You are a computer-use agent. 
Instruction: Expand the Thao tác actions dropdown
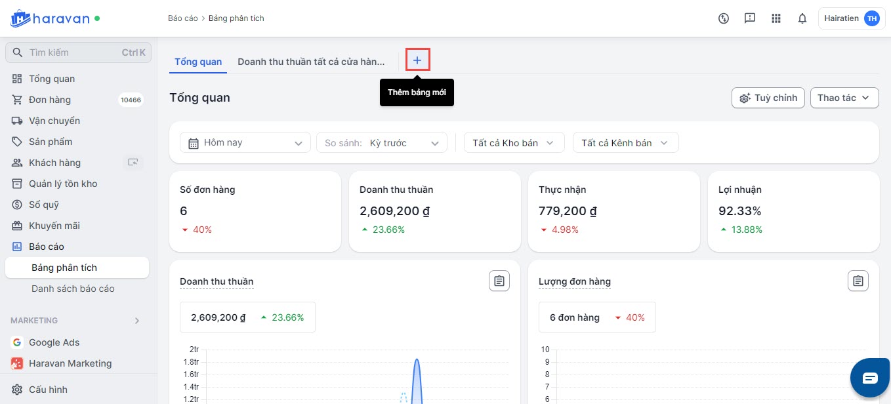tap(844, 98)
